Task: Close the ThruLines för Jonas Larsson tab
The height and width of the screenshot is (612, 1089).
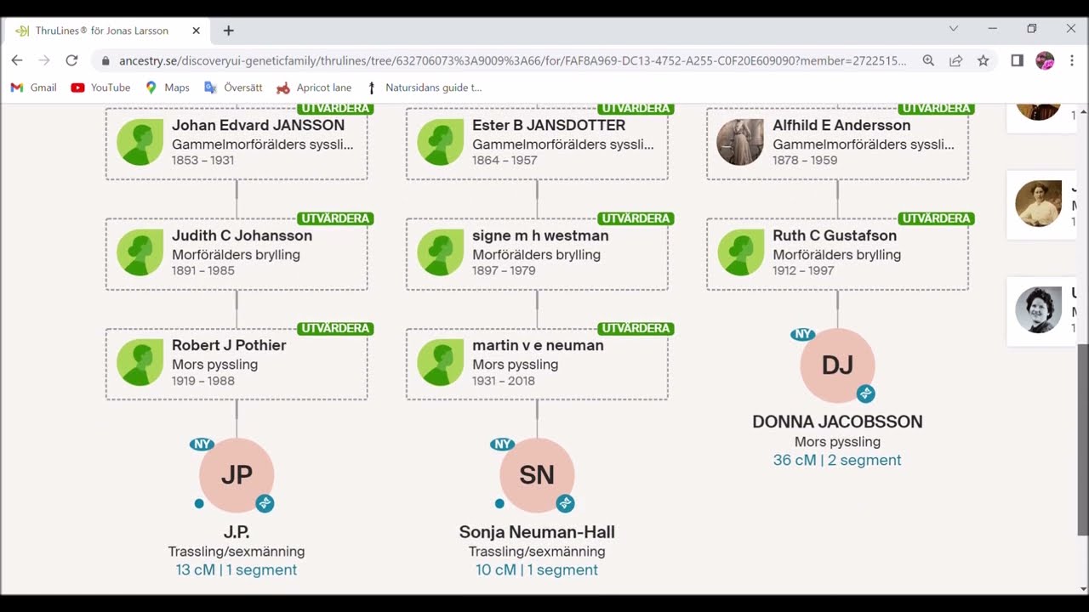Action: (196, 31)
